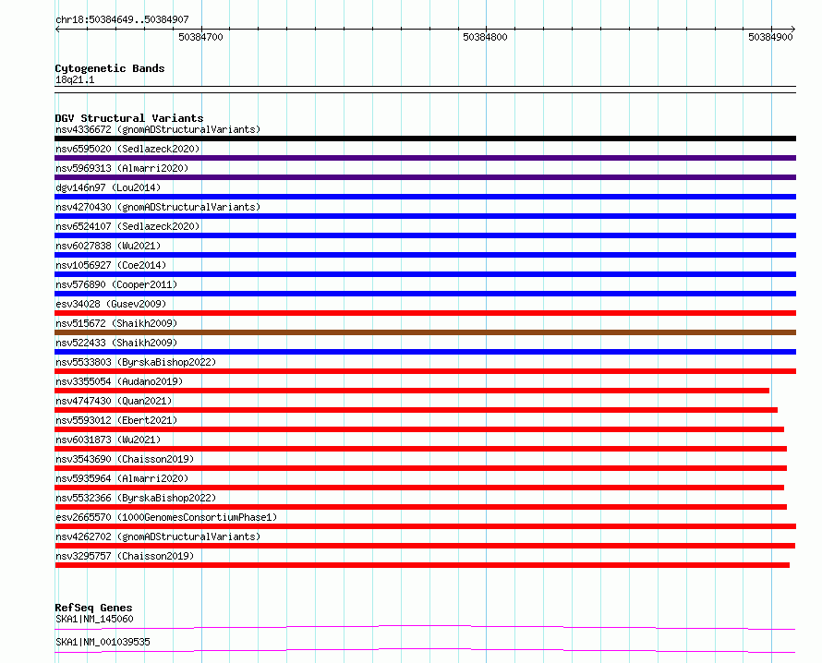Click the right arrow of the ruler
The height and width of the screenshot is (663, 822).
click(x=793, y=29)
